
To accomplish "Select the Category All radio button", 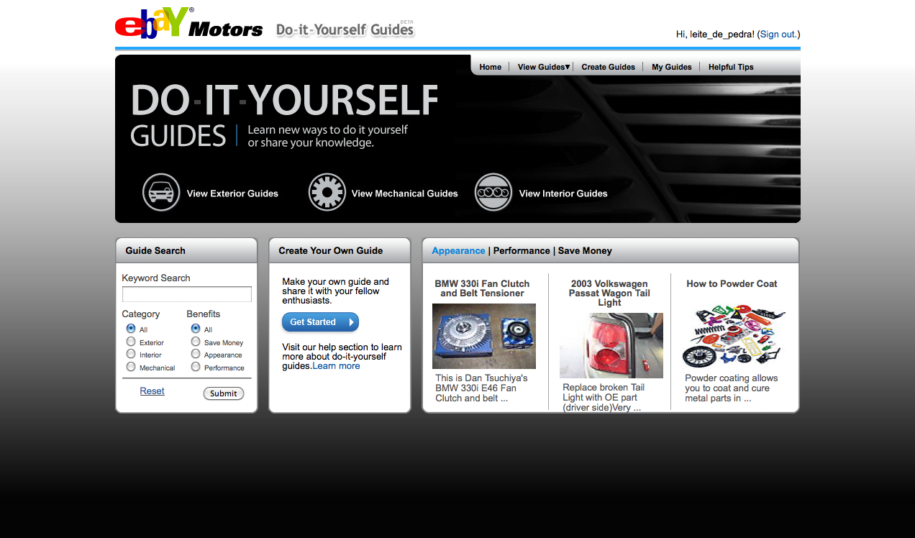I will click(131, 329).
